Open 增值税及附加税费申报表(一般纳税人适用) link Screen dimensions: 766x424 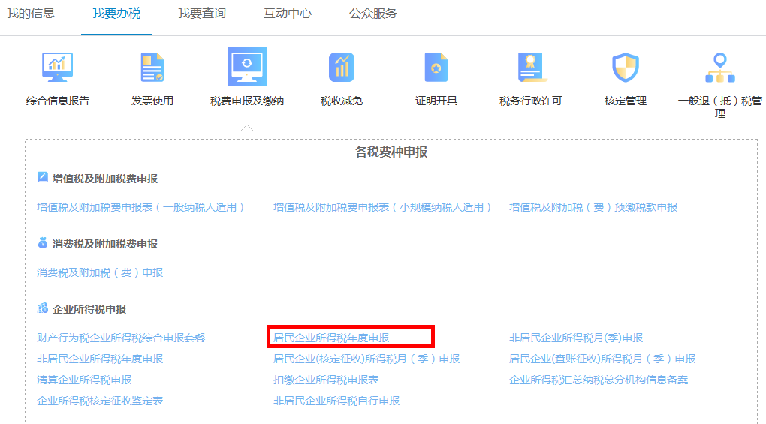click(x=140, y=207)
